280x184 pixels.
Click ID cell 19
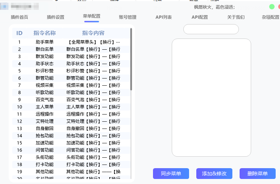click(x=19, y=172)
